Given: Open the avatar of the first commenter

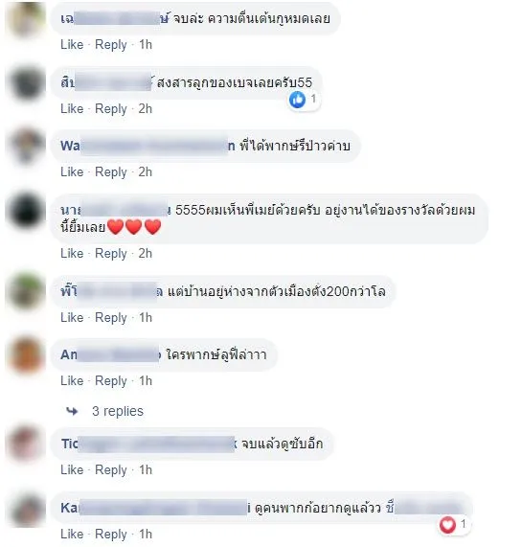Looking at the screenshot, I should [27, 19].
